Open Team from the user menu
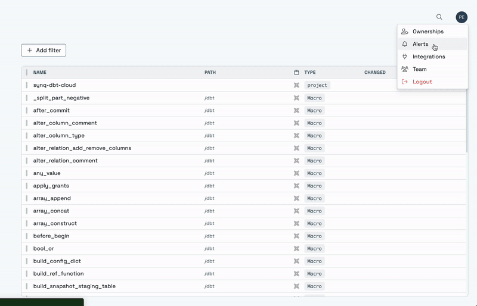This screenshot has height=306, width=477. tap(432, 69)
